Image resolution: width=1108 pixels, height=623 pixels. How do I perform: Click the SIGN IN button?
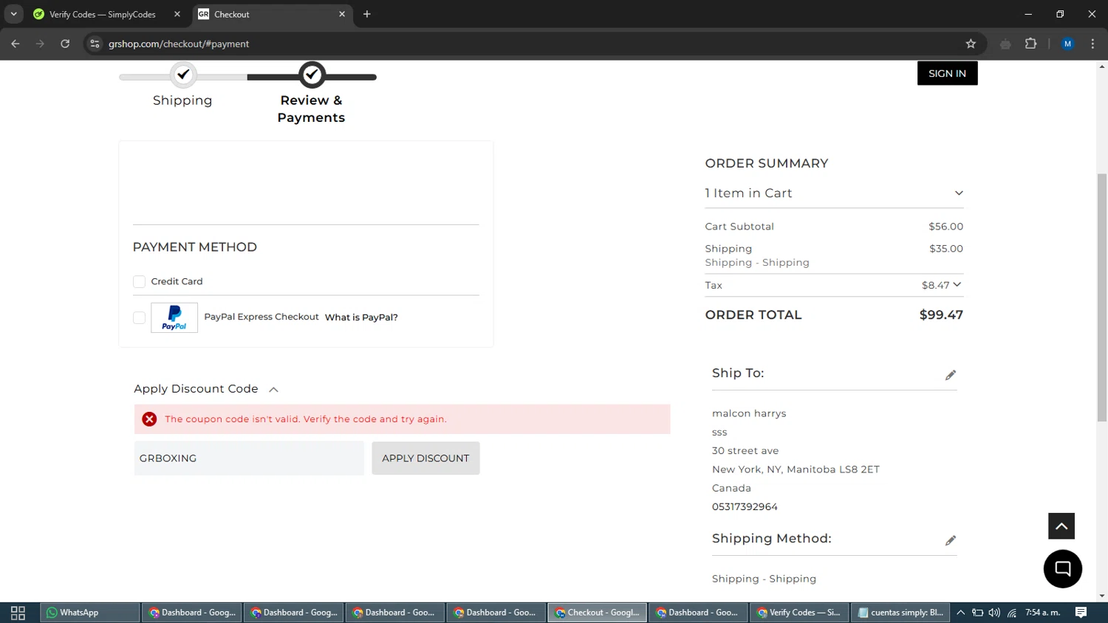947,73
